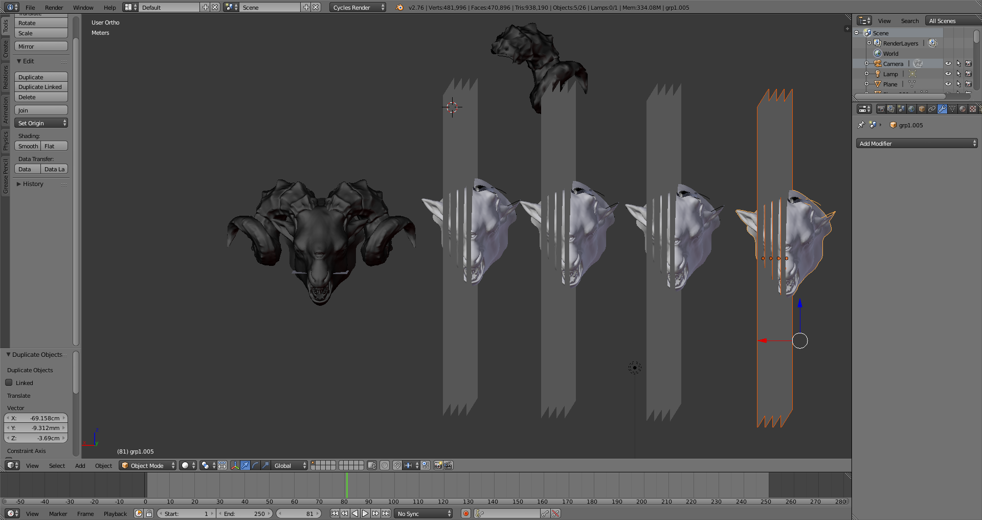Viewport: 982px width, 520px height.
Task: Toggle Plane selectability arrow in outliner
Action: tap(958, 84)
